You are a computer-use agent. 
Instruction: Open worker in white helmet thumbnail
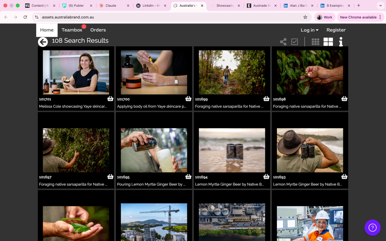pos(310,223)
